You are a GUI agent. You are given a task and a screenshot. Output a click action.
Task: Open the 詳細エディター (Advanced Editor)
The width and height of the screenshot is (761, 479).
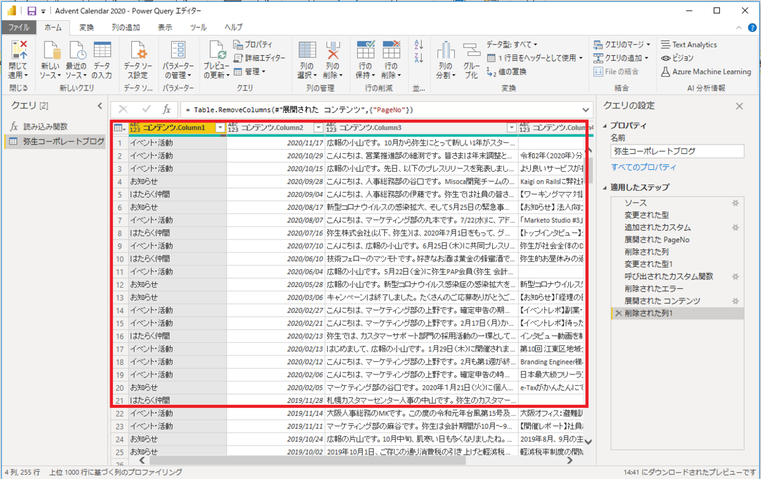click(x=264, y=58)
